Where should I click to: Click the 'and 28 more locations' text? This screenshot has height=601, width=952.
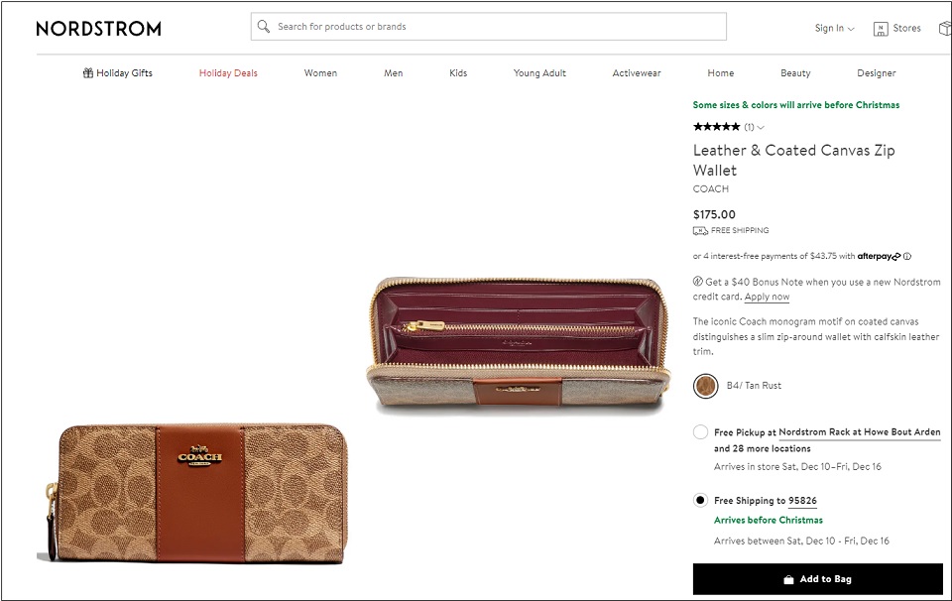tap(762, 448)
